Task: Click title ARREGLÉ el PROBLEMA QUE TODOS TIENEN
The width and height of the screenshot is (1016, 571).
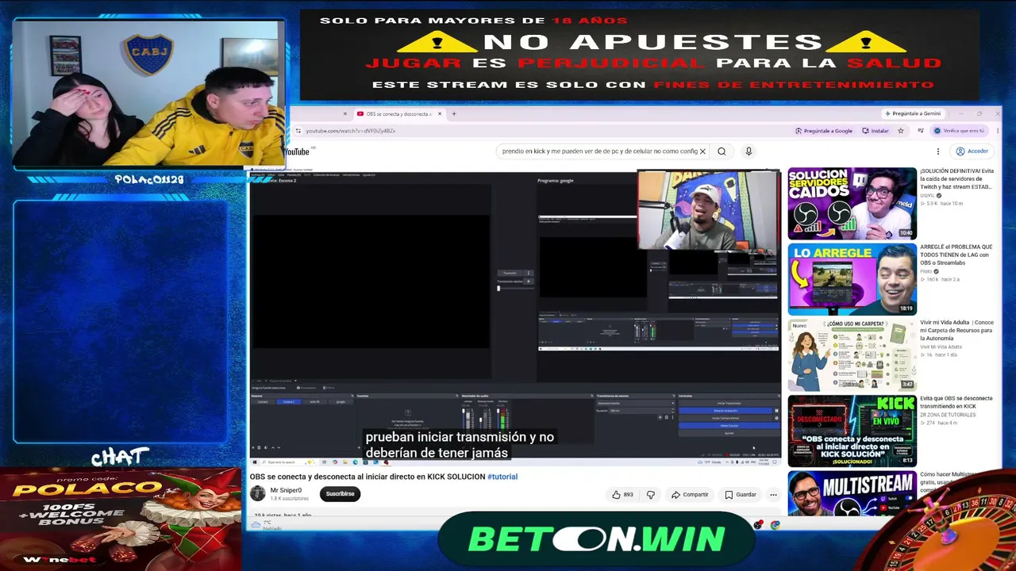Action: [956, 255]
